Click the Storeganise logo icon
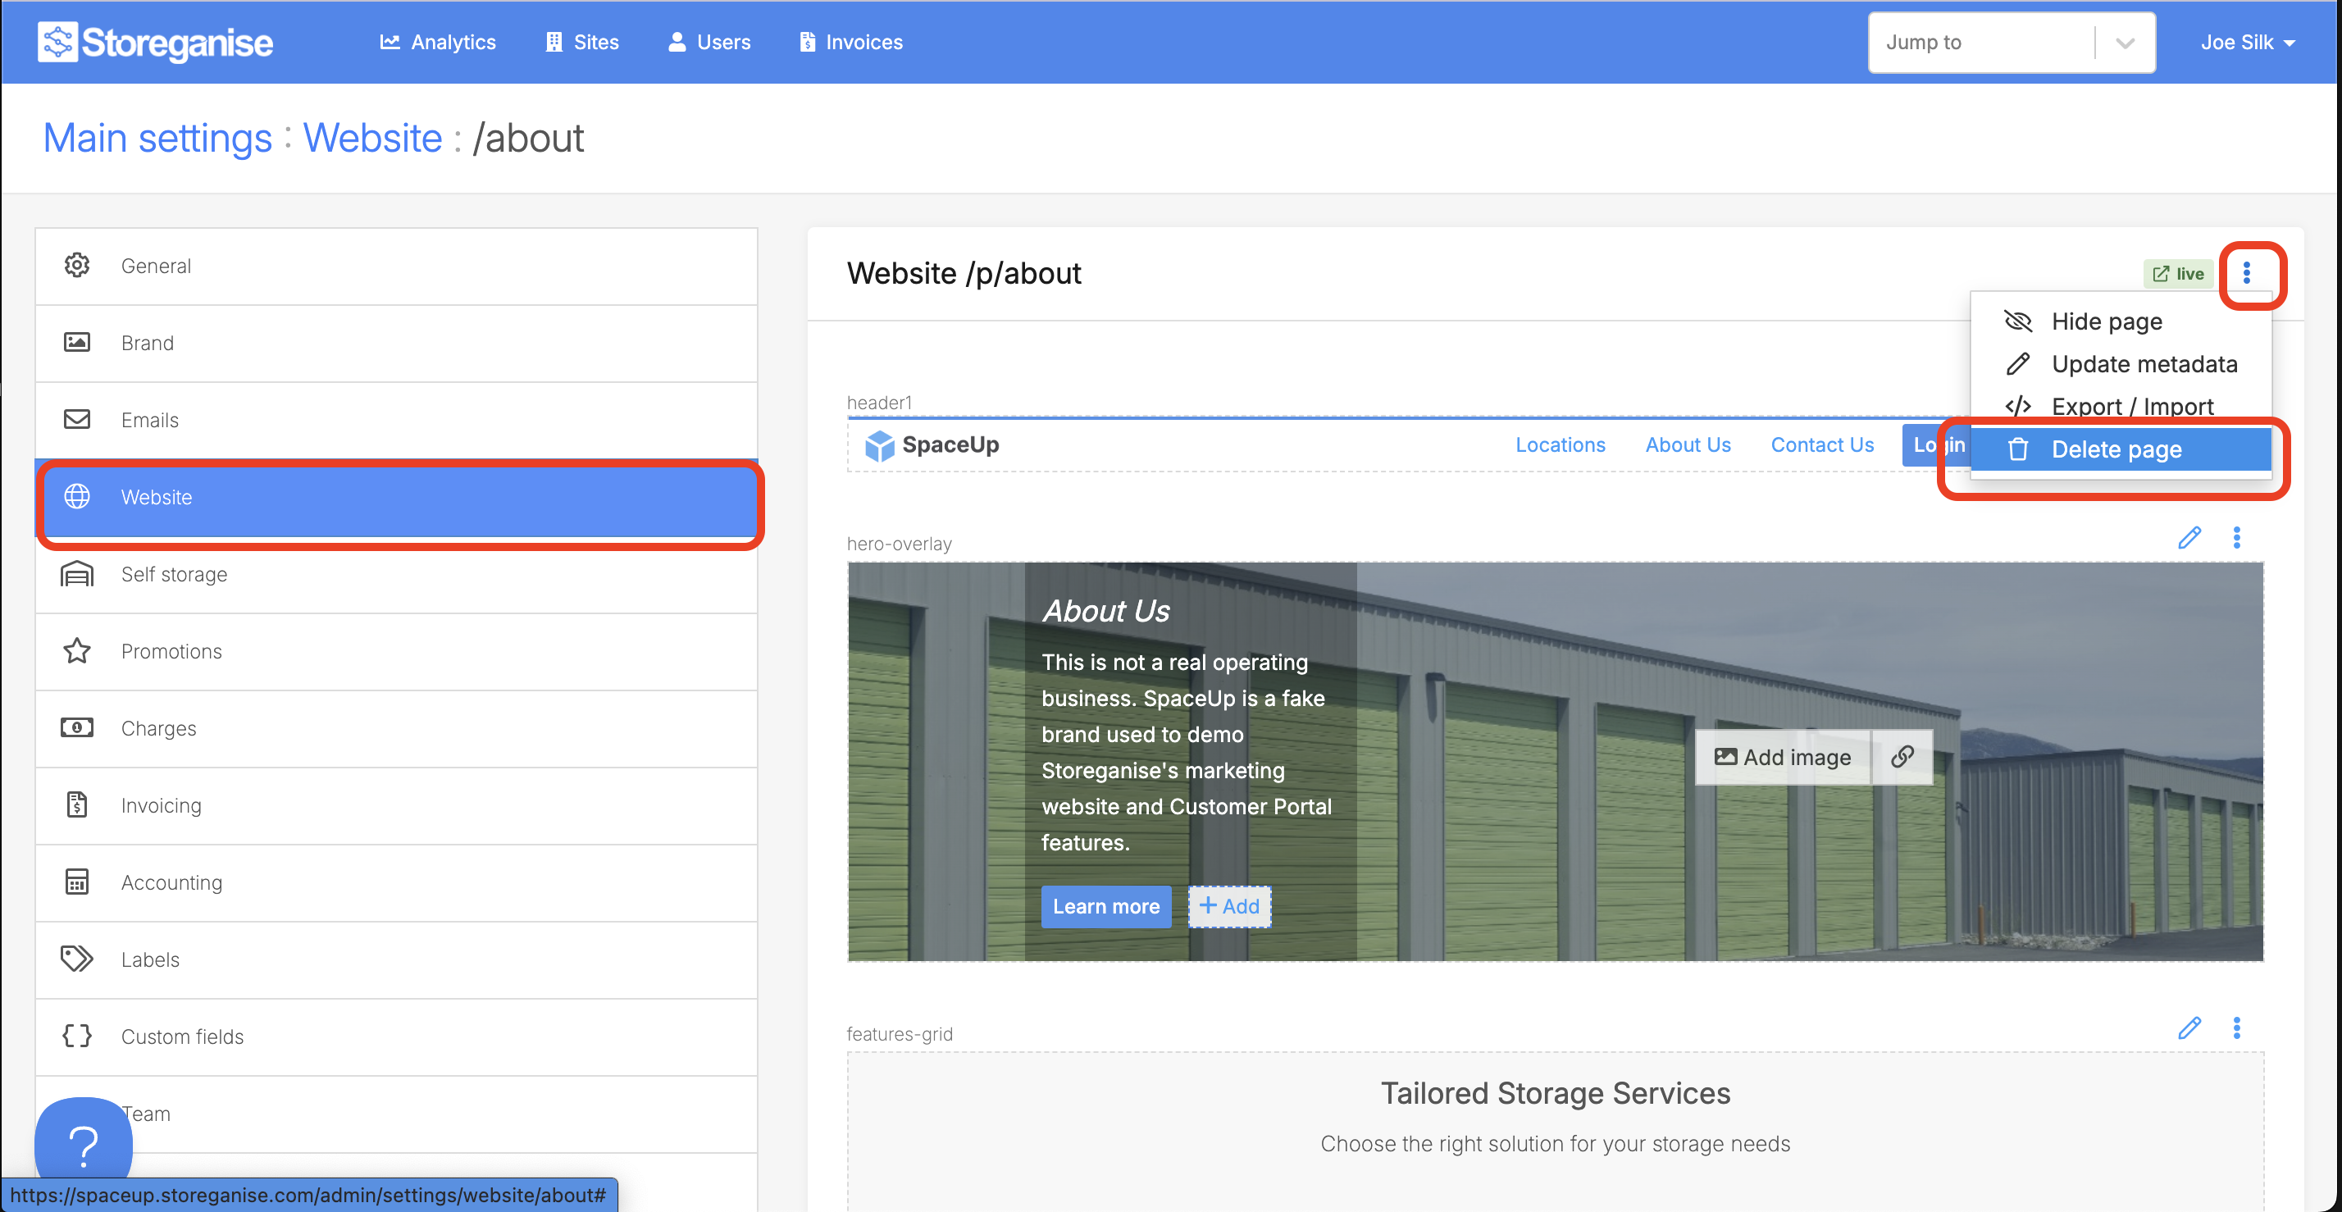This screenshot has height=1212, width=2342. pyautogui.click(x=57, y=42)
